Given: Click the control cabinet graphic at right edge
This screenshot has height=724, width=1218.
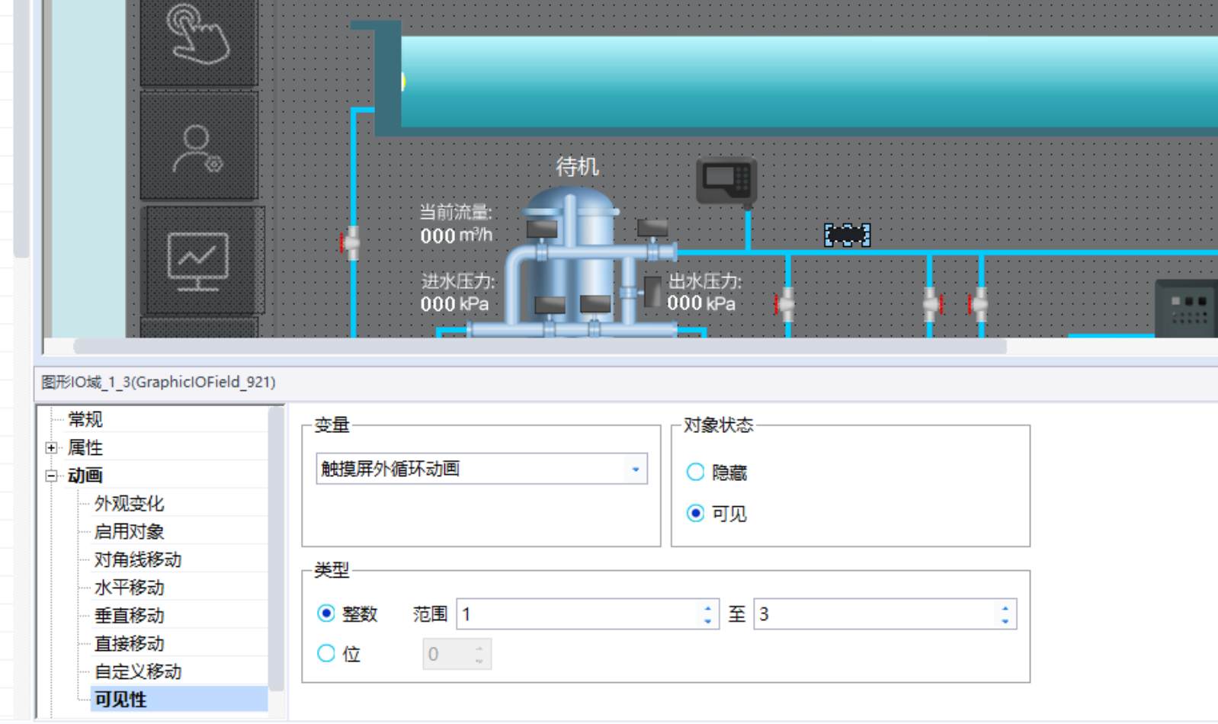Looking at the screenshot, I should pyautogui.click(x=1186, y=308).
